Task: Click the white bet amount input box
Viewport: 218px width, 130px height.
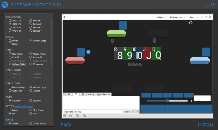Action: click(202, 98)
